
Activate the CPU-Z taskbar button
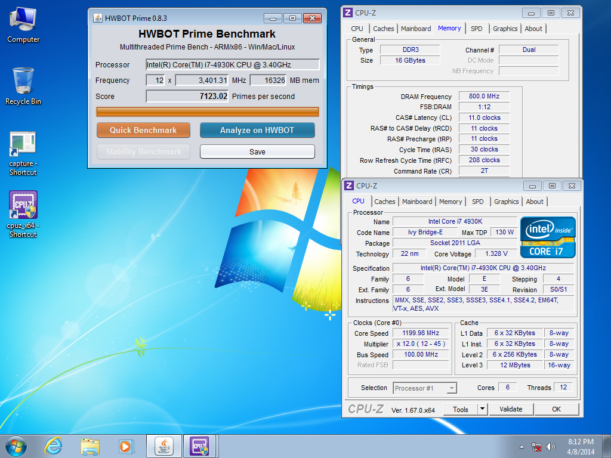coord(199,446)
